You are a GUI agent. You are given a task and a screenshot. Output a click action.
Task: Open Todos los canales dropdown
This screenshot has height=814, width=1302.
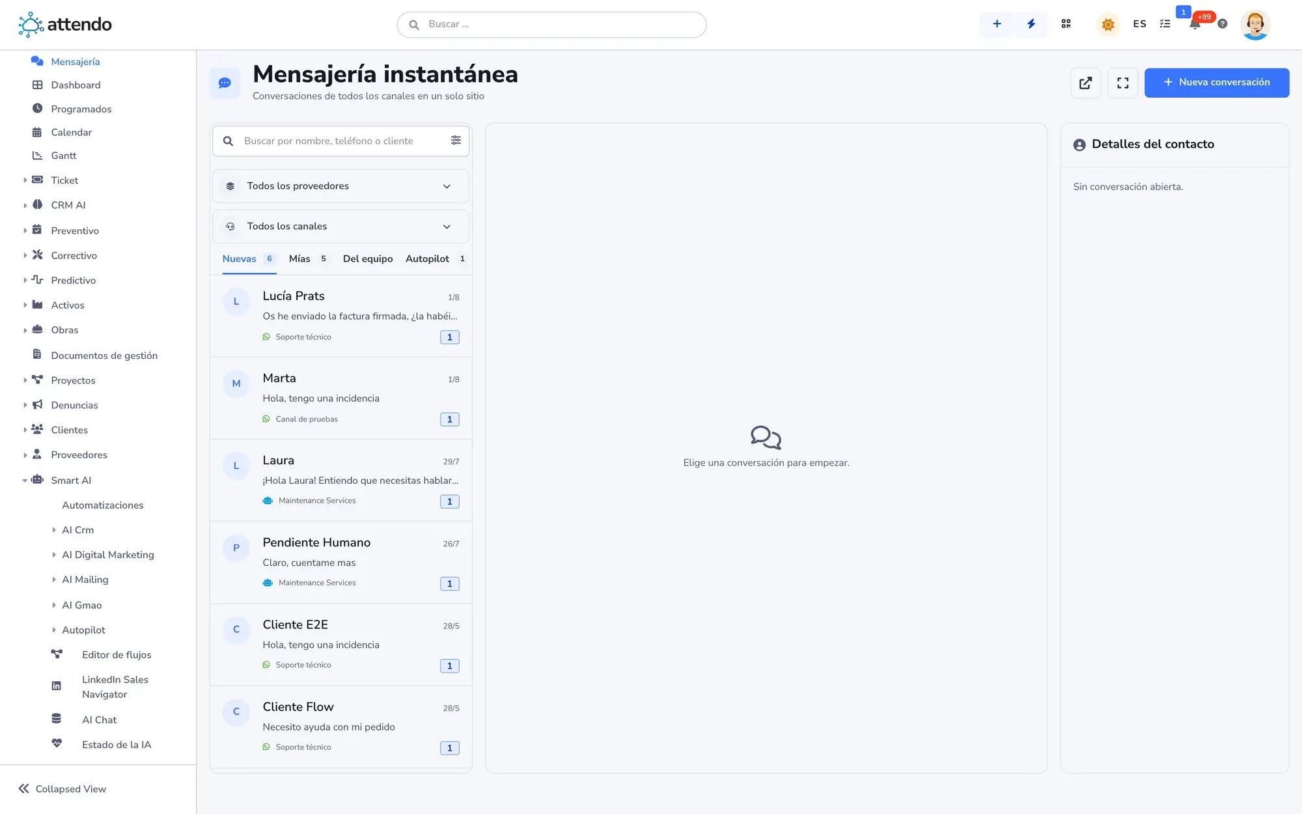(341, 227)
